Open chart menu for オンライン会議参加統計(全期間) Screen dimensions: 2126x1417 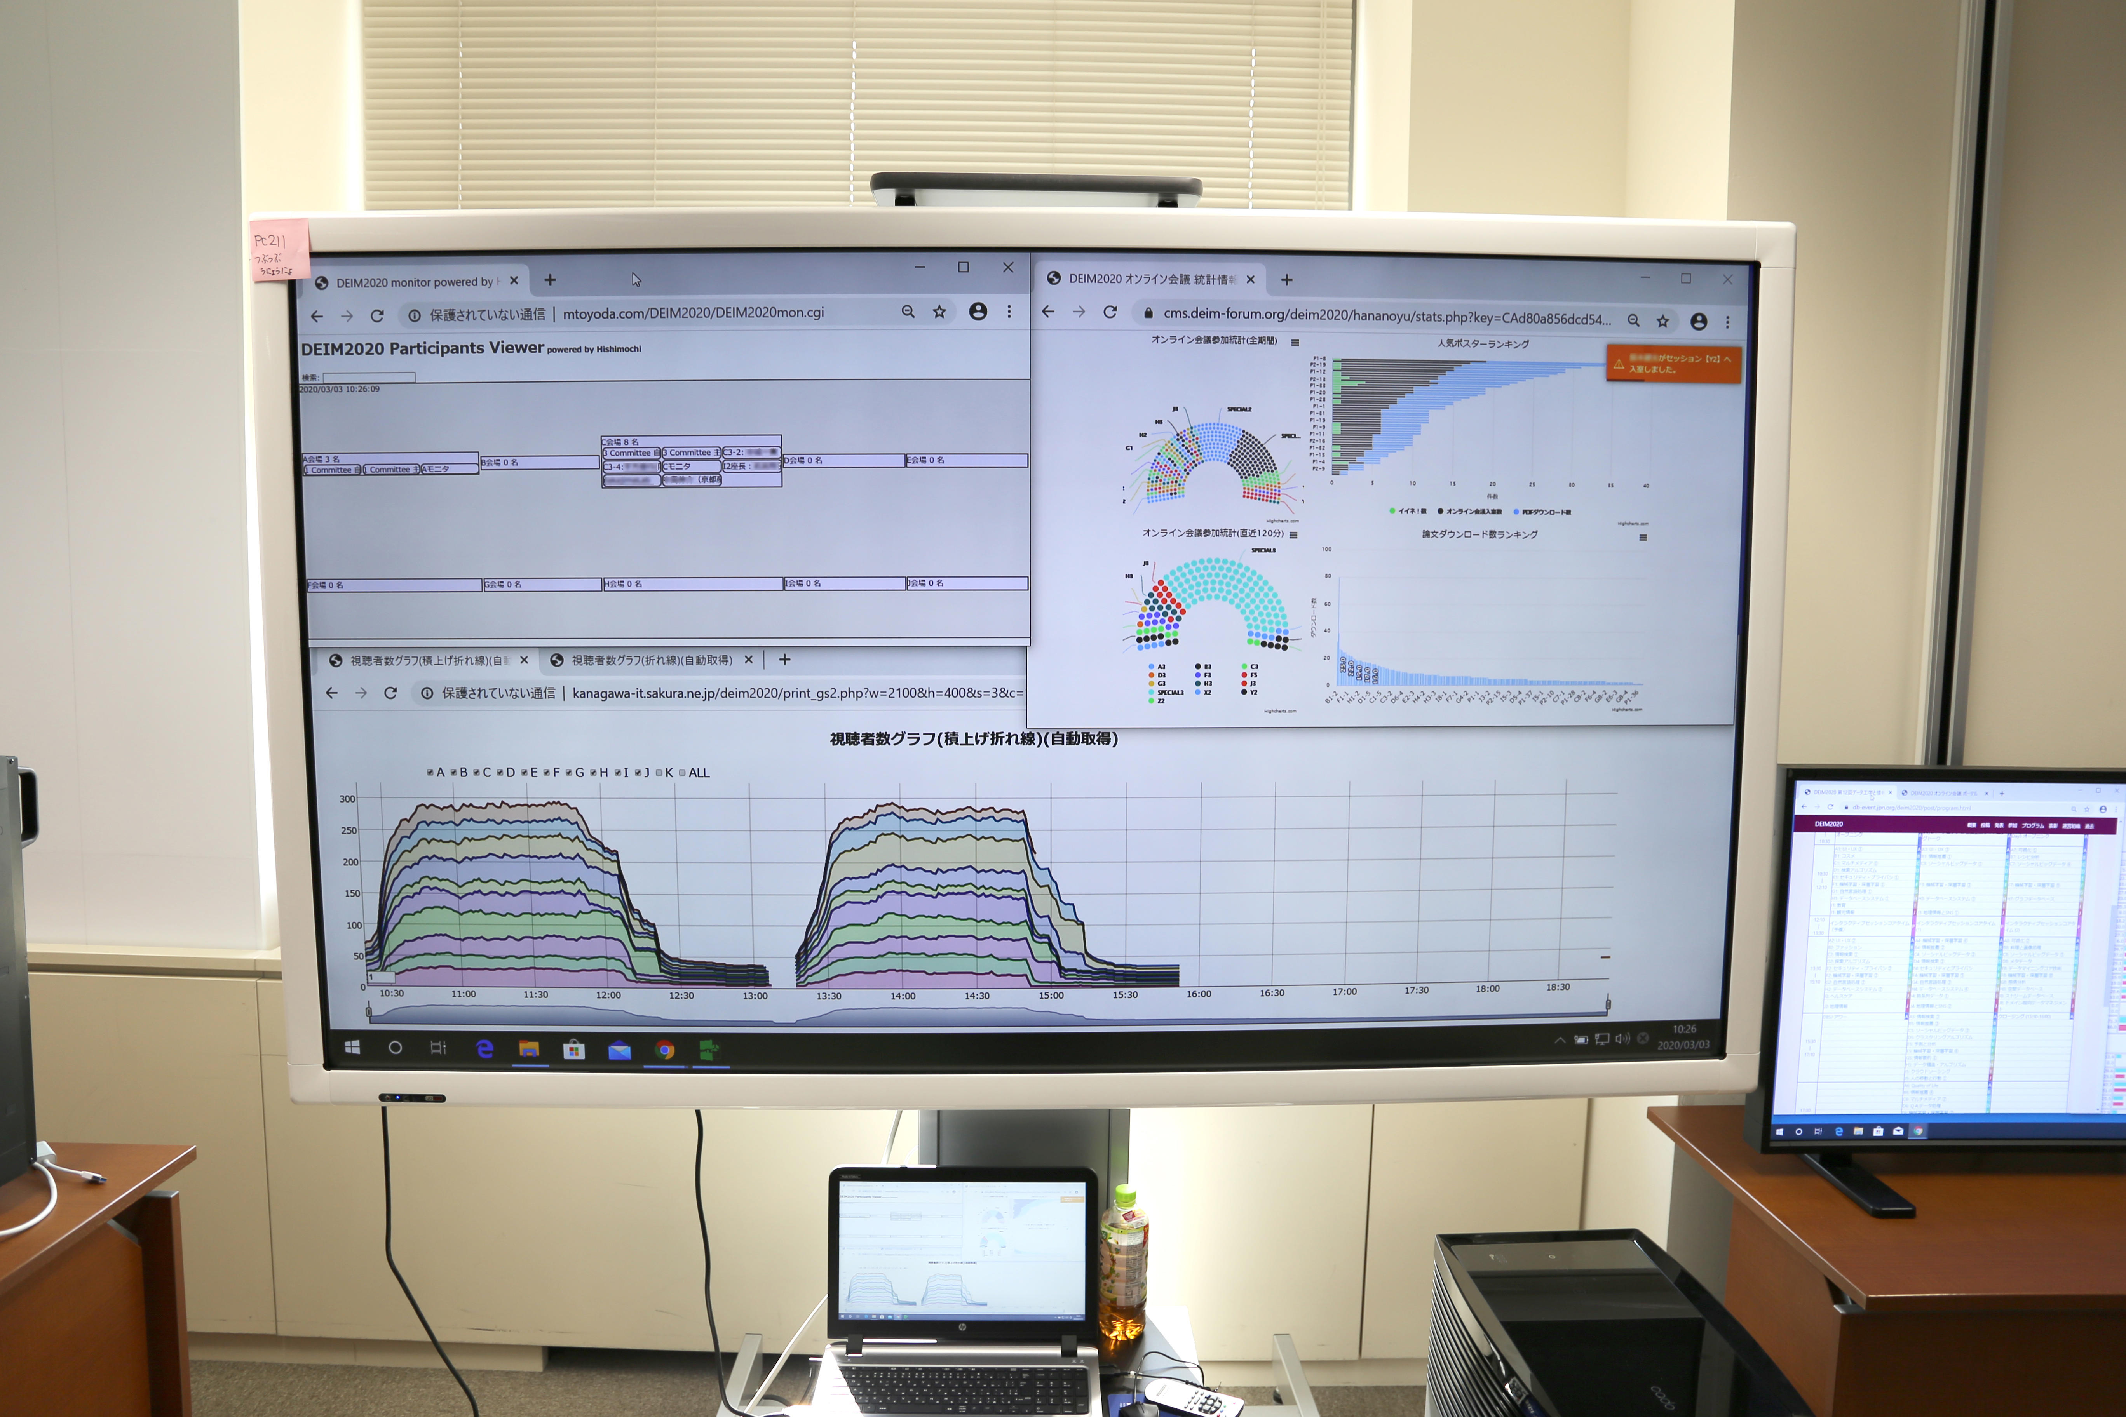pos(1295,343)
